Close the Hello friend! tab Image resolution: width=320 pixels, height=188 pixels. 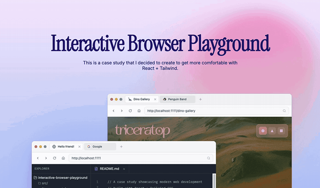pyautogui.click(x=79, y=147)
